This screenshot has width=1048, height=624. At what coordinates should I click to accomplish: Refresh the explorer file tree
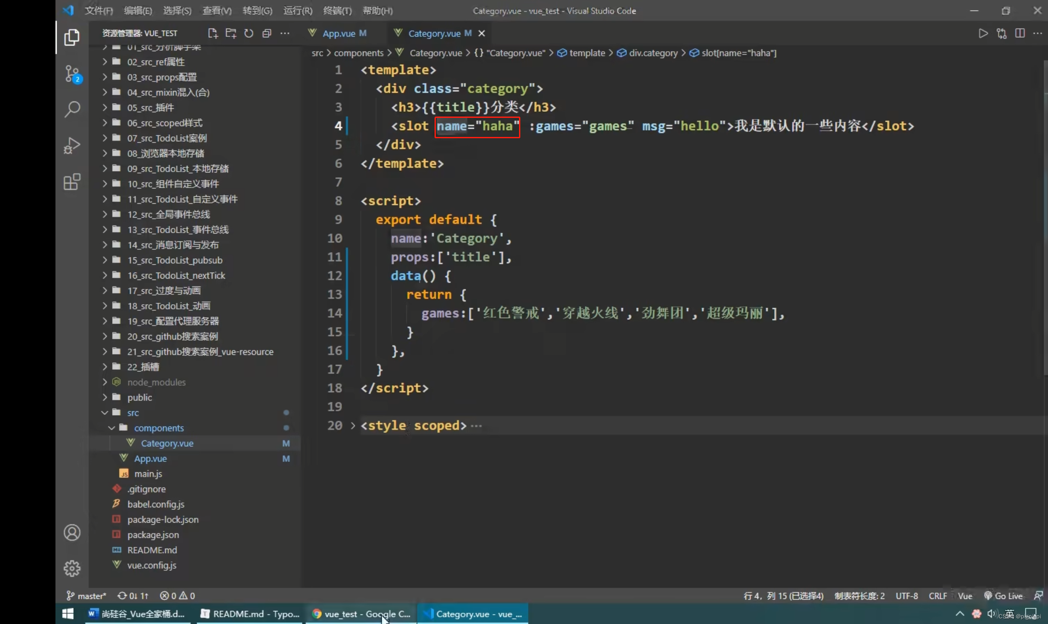(x=249, y=33)
